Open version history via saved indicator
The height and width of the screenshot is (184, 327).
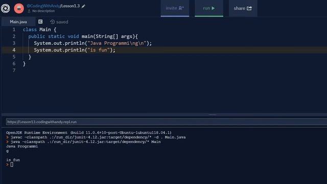pyautogui.click(x=59, y=22)
